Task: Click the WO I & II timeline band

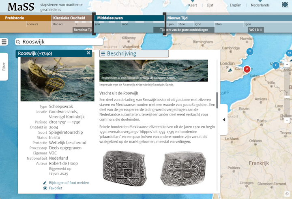Action: [255, 30]
